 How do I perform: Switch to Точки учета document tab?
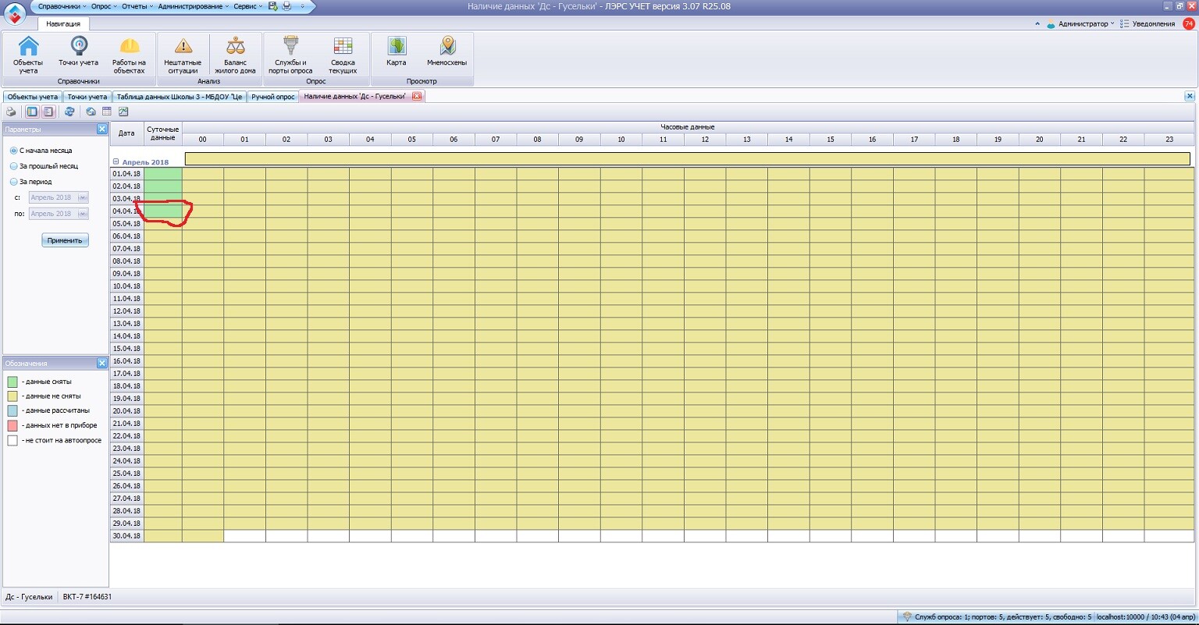click(x=87, y=97)
